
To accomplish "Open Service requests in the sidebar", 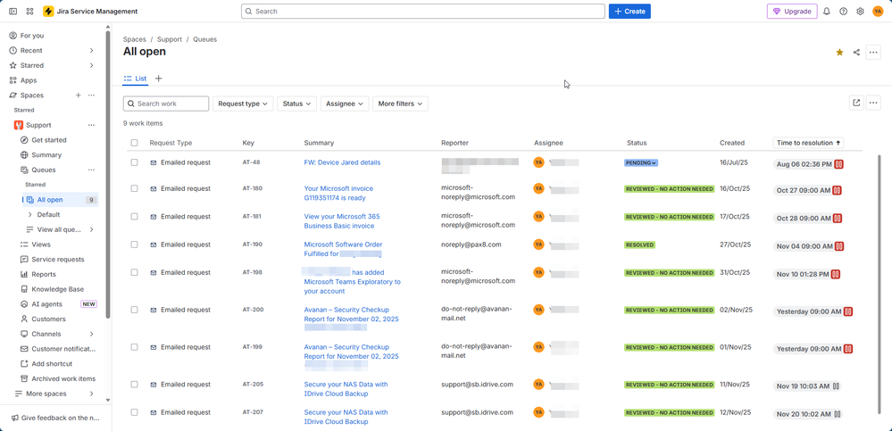I will 58,260.
